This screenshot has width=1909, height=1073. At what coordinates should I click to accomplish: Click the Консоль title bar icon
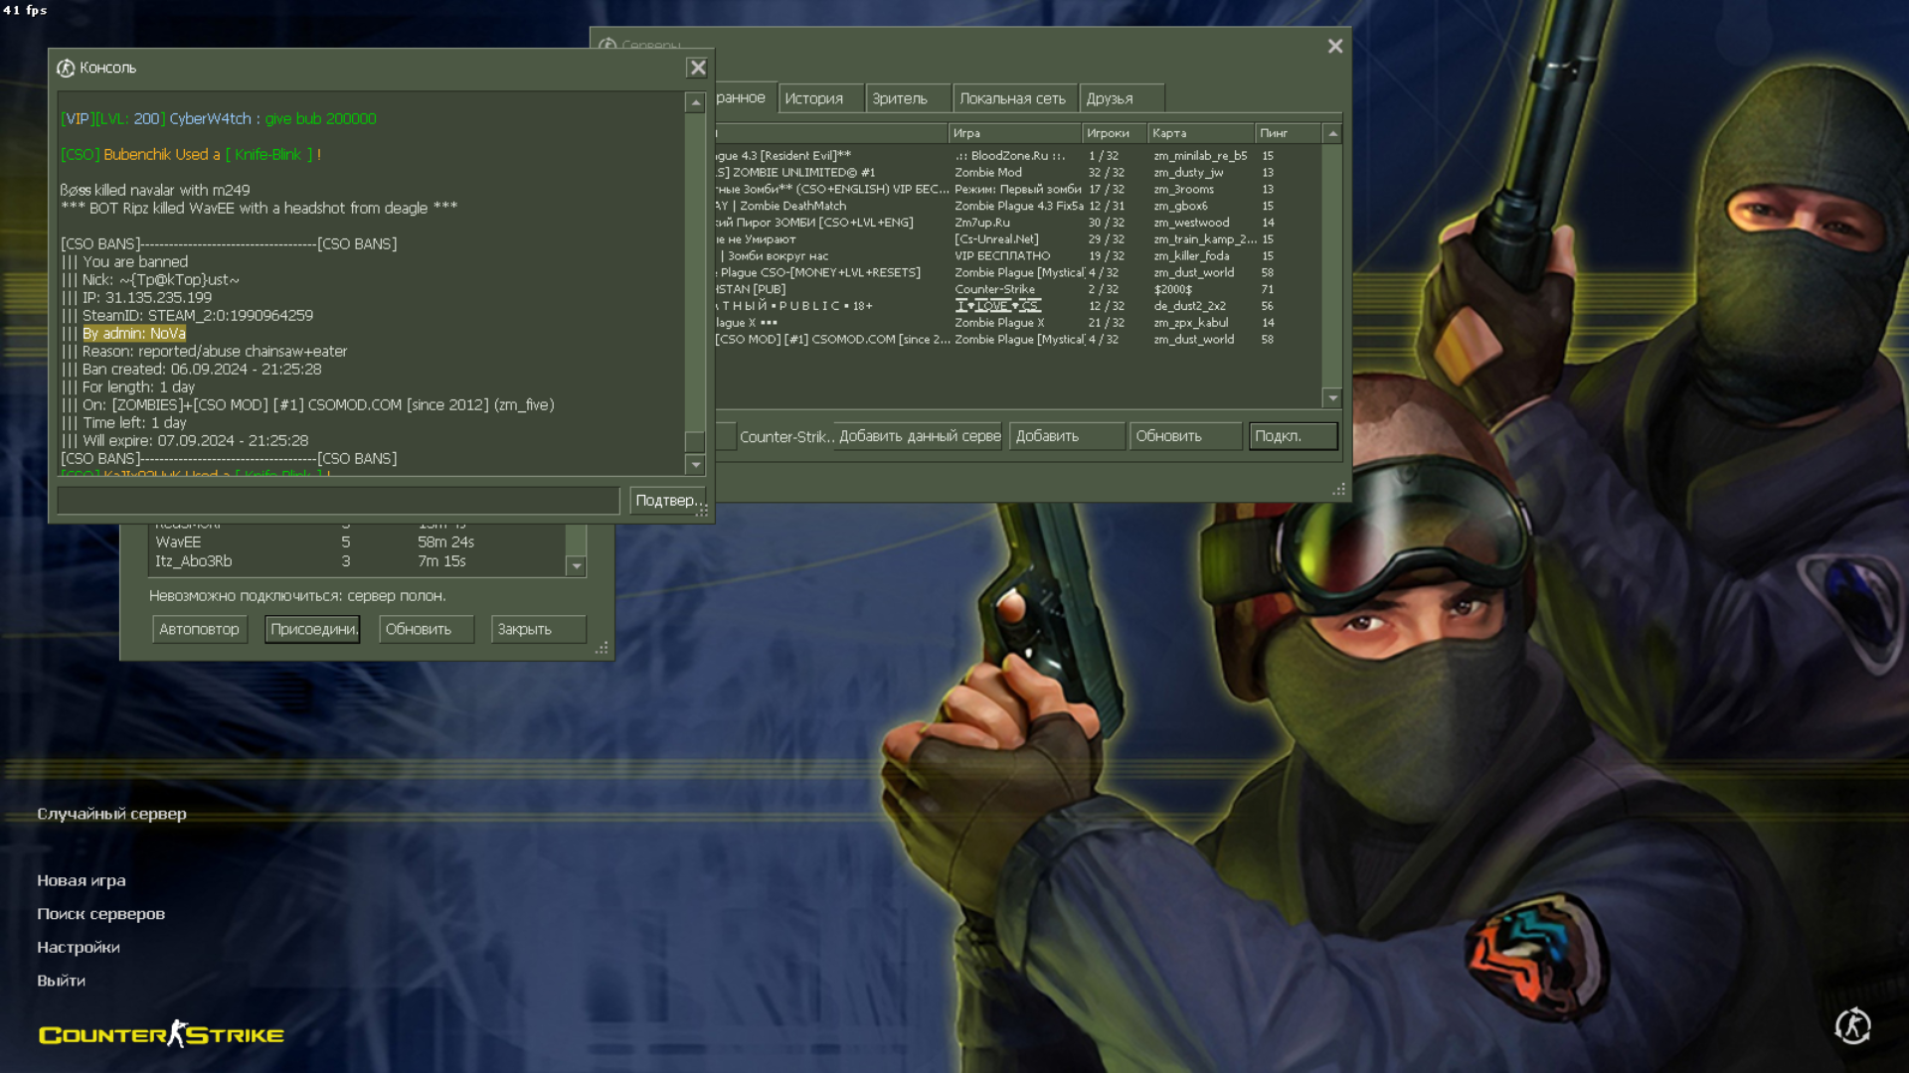(x=66, y=68)
